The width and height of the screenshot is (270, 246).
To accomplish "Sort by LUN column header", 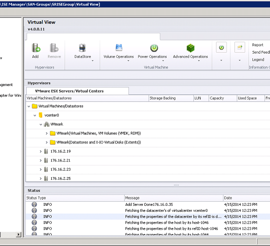I will (201, 98).
